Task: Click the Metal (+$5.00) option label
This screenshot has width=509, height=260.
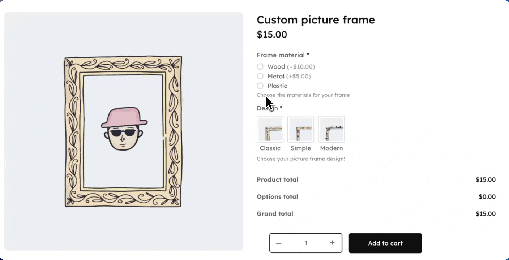Action: point(289,76)
